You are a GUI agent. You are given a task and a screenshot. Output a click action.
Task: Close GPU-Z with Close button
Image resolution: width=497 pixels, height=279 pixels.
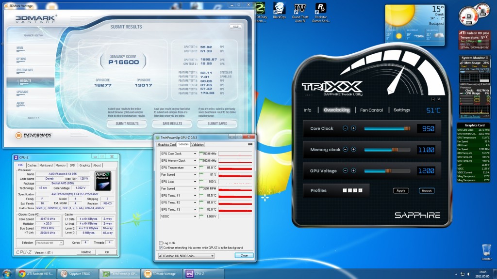click(244, 255)
